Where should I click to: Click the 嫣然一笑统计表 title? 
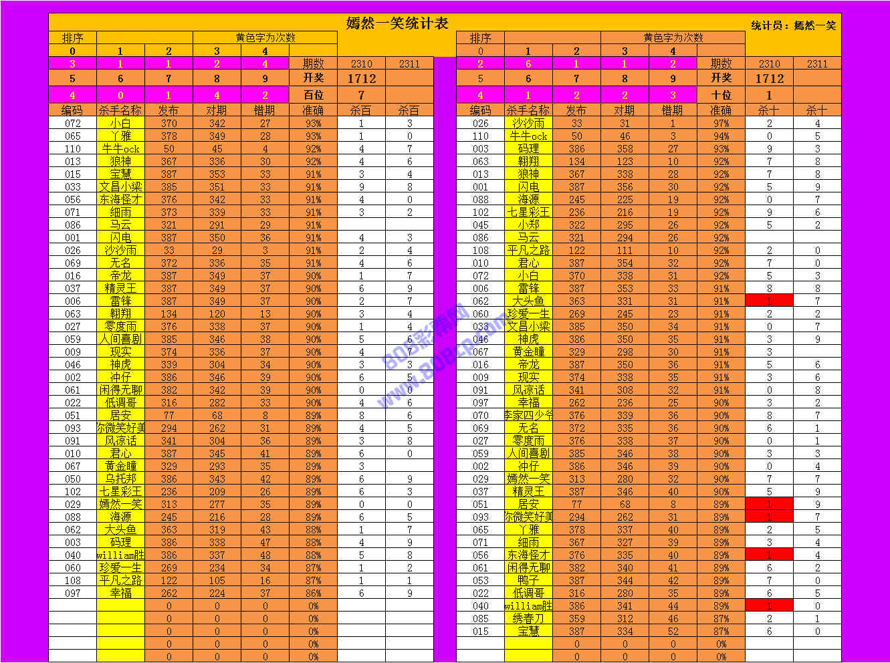(x=397, y=23)
